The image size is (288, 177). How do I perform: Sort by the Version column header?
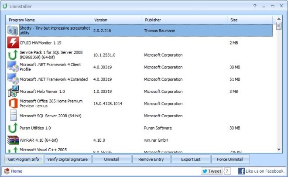(117, 20)
